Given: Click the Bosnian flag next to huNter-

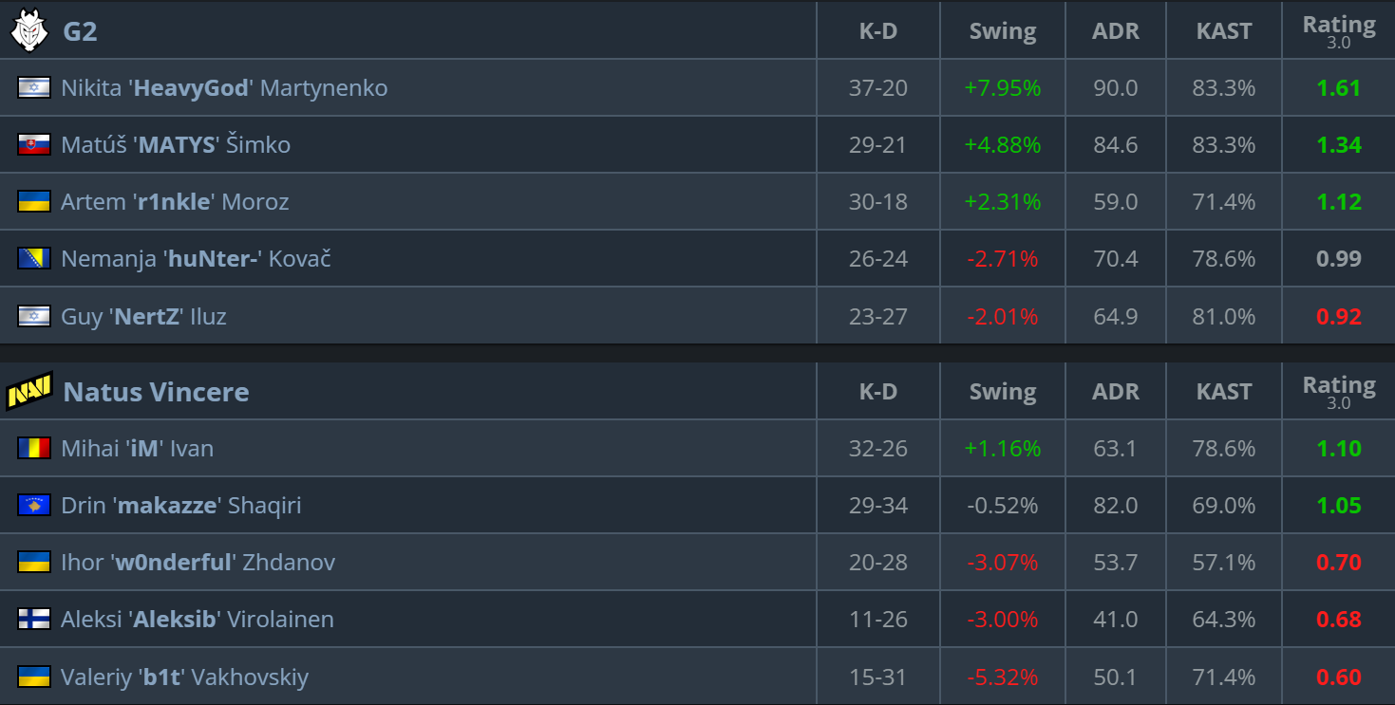Looking at the screenshot, I should 34,258.
